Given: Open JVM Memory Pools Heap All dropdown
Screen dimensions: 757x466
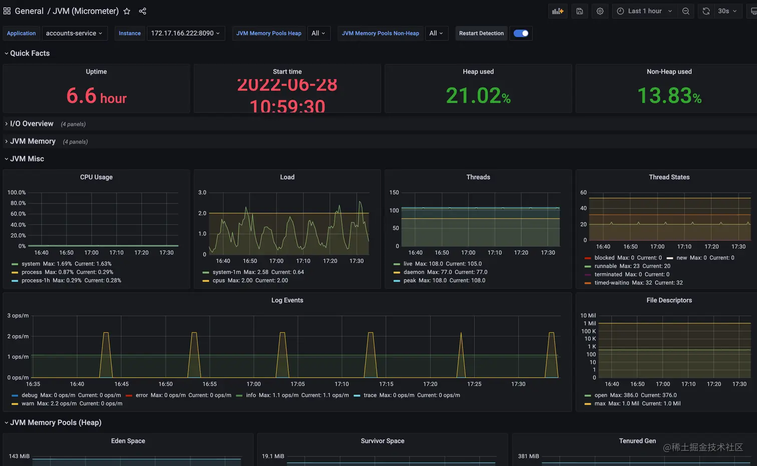Looking at the screenshot, I should [x=318, y=33].
